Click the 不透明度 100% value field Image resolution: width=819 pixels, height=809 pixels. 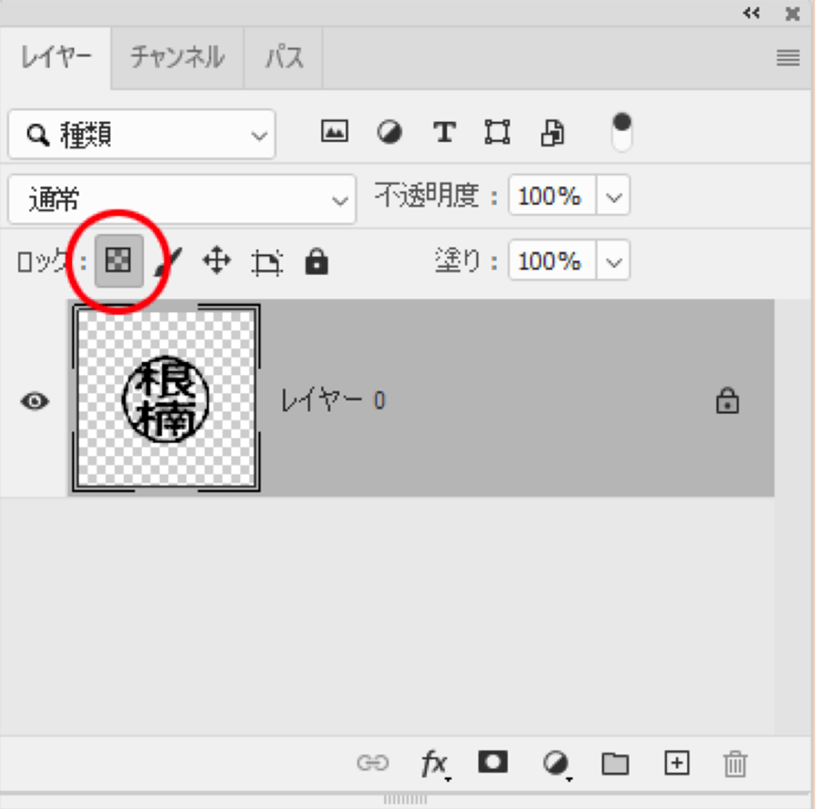click(552, 197)
